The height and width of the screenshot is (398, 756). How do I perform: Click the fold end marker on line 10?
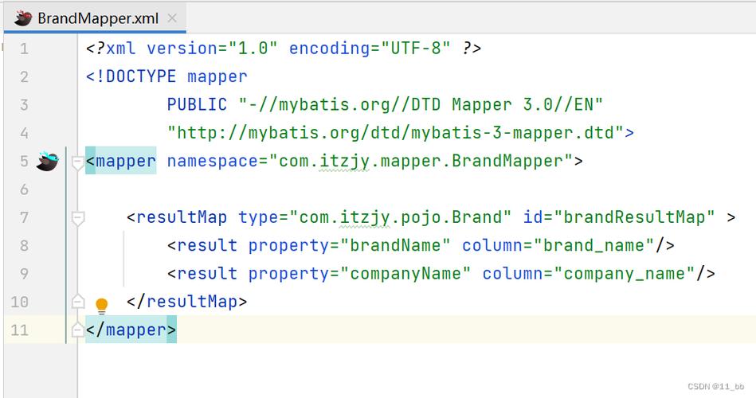point(77,302)
